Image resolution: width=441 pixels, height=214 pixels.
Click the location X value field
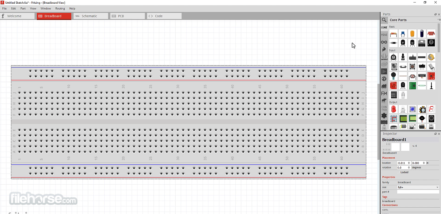tap(402, 163)
